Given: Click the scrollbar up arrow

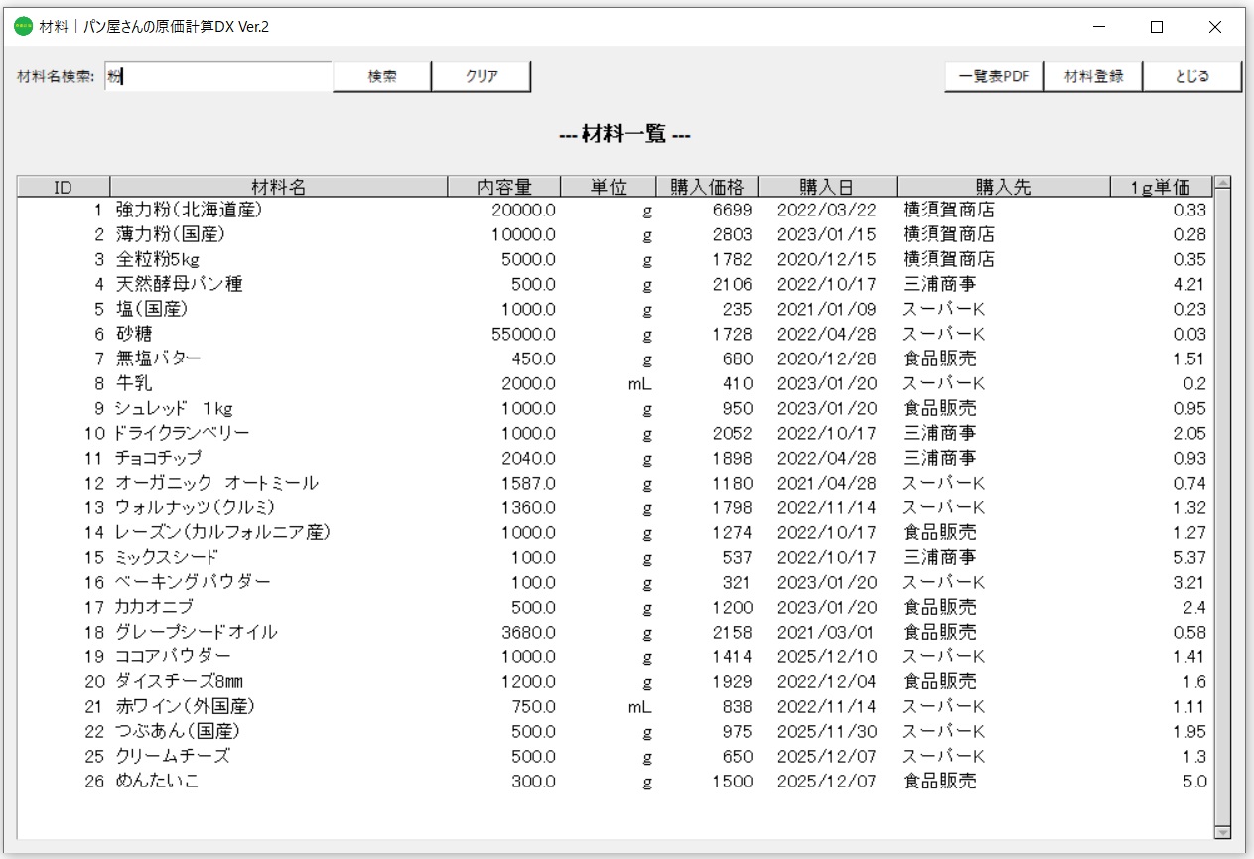Looking at the screenshot, I should click(x=1223, y=185).
